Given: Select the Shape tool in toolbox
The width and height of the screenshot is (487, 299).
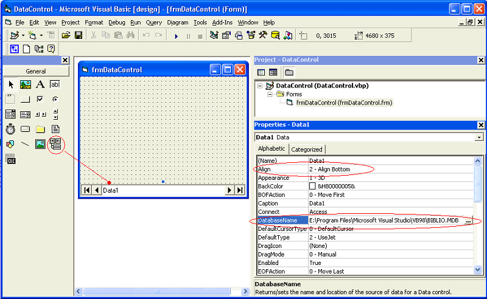Looking at the screenshot, I should 10,144.
